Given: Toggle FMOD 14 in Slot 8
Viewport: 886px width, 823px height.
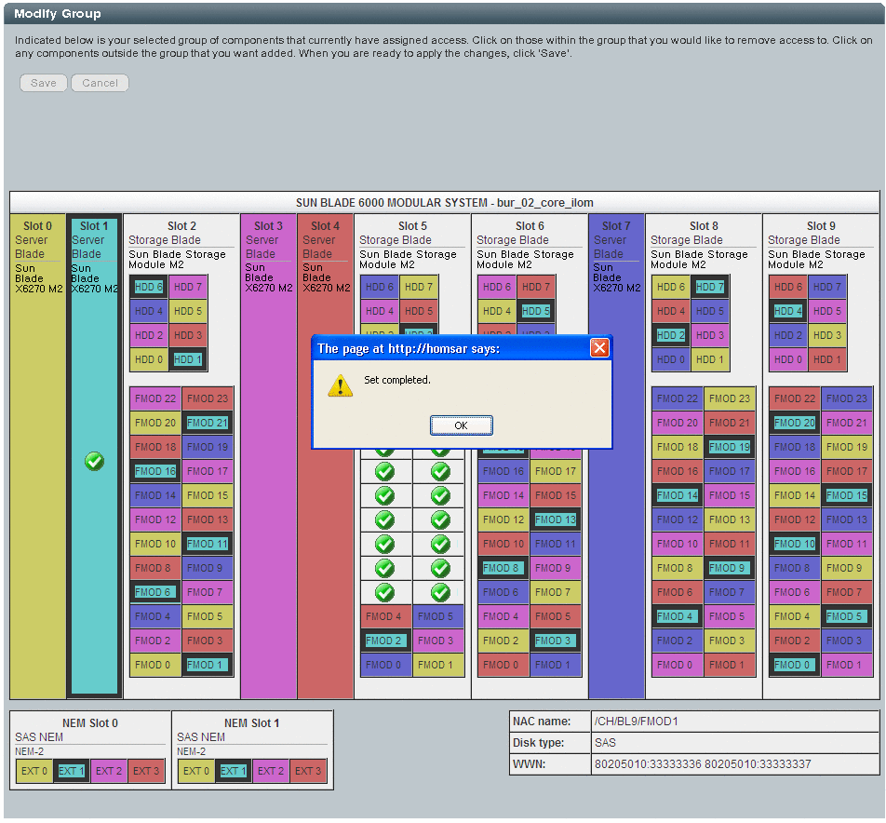Looking at the screenshot, I should point(678,495).
